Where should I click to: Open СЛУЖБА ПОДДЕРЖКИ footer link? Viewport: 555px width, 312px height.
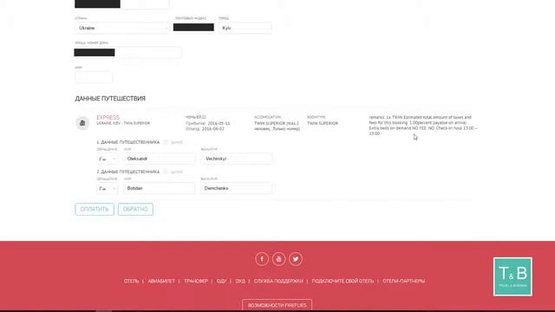tap(278, 281)
